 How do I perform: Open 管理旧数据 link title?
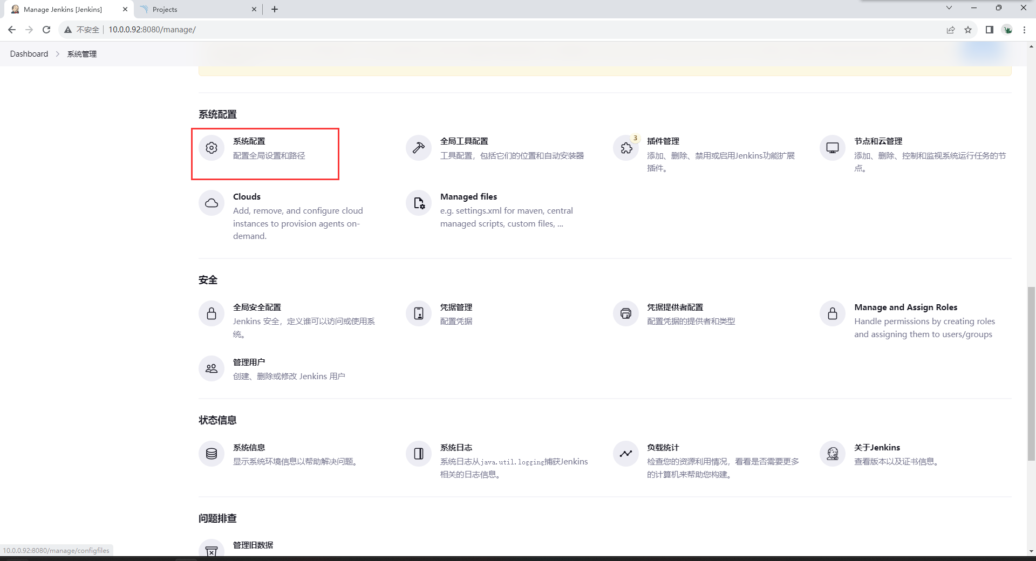click(x=253, y=545)
